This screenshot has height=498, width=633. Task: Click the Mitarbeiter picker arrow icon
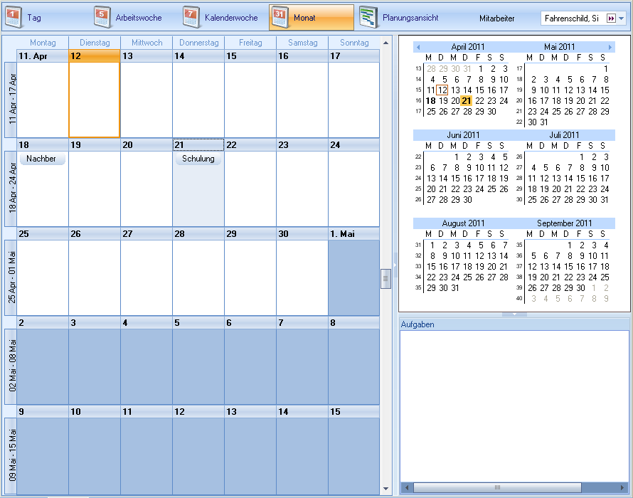(x=610, y=18)
